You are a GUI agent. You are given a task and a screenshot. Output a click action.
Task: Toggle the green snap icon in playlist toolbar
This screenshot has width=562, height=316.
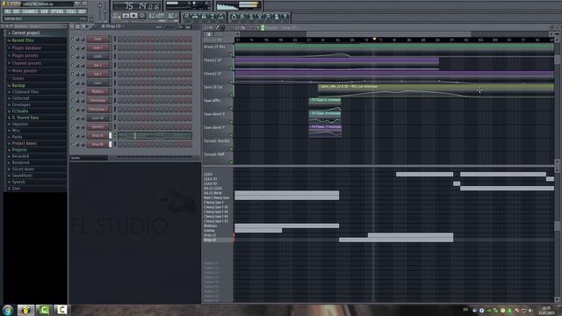tap(263, 27)
